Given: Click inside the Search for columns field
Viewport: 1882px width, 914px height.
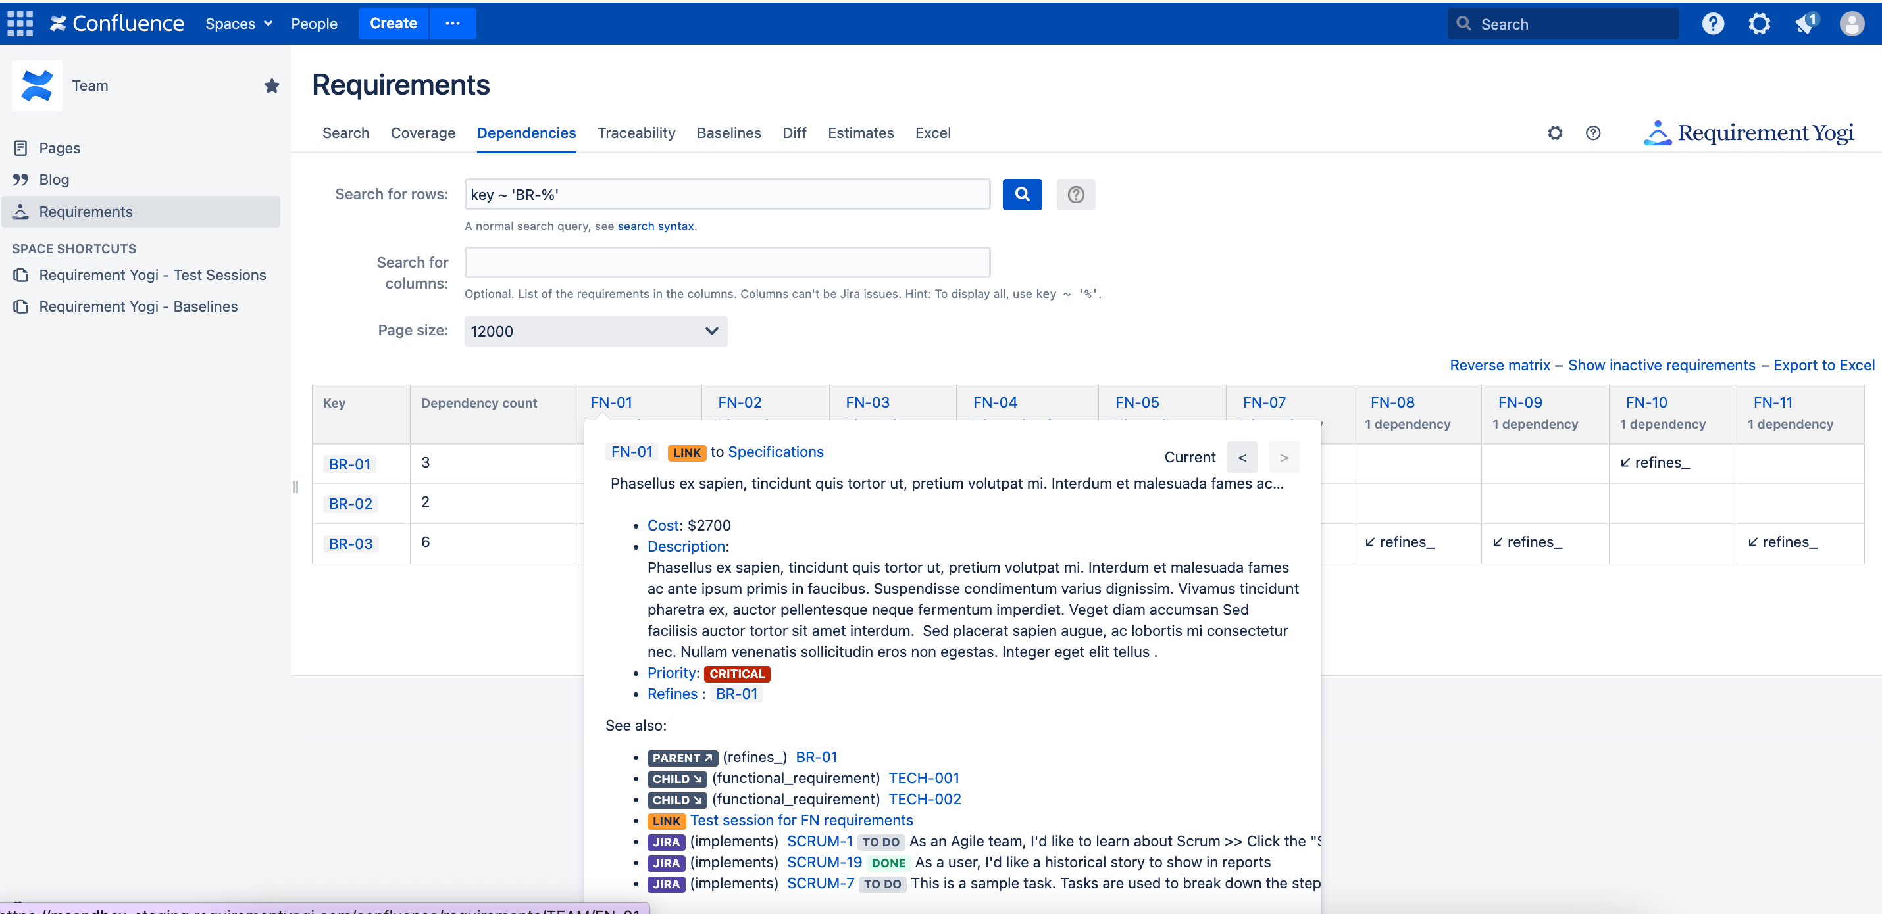Looking at the screenshot, I should (727, 262).
